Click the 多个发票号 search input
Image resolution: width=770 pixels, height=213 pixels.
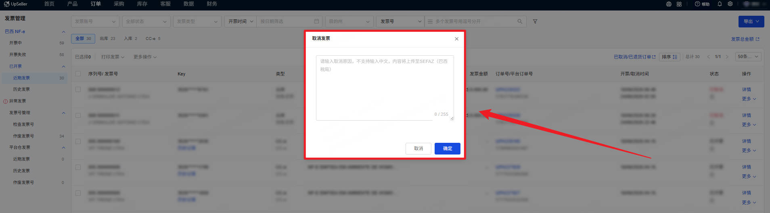475,21
